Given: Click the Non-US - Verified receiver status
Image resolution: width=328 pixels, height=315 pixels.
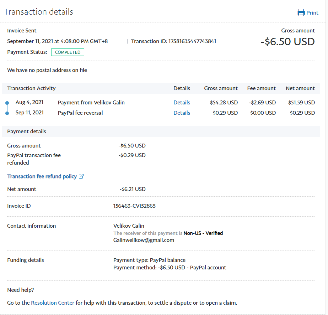Looking at the screenshot, I should pyautogui.click(x=203, y=233).
